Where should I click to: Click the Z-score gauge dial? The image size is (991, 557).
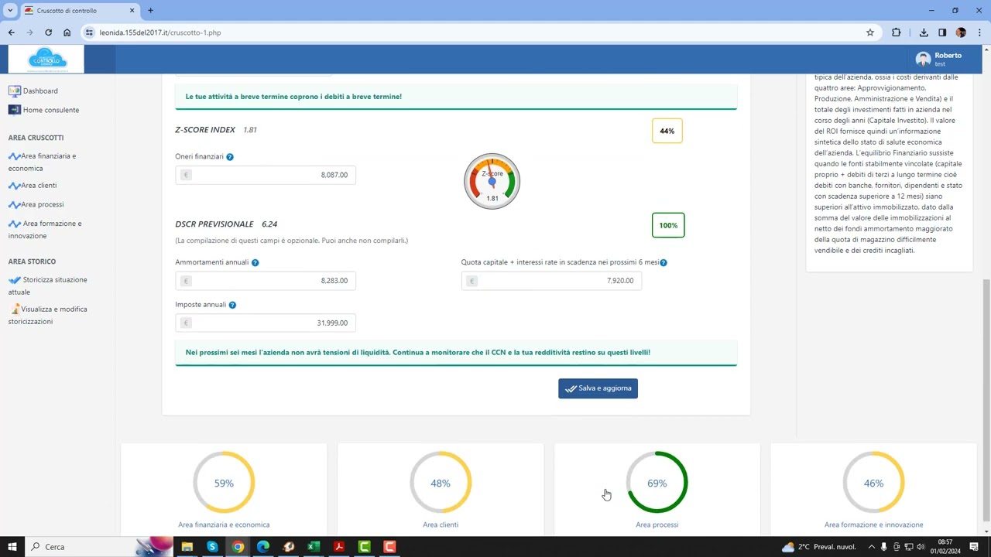click(492, 182)
